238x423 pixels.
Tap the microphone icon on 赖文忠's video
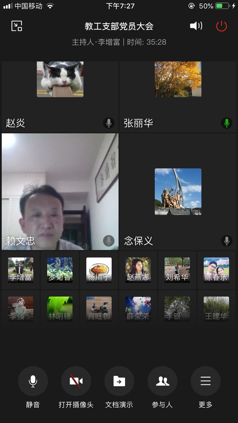click(109, 241)
